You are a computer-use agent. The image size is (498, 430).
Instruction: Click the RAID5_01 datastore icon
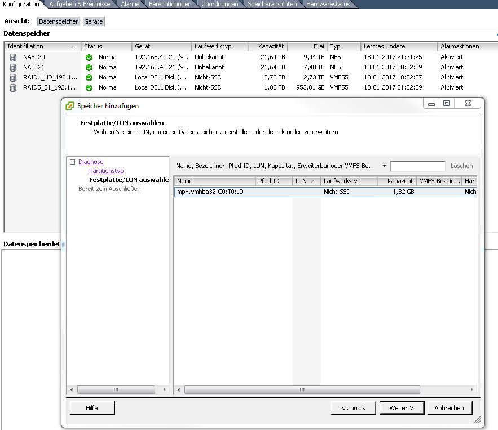[13, 88]
